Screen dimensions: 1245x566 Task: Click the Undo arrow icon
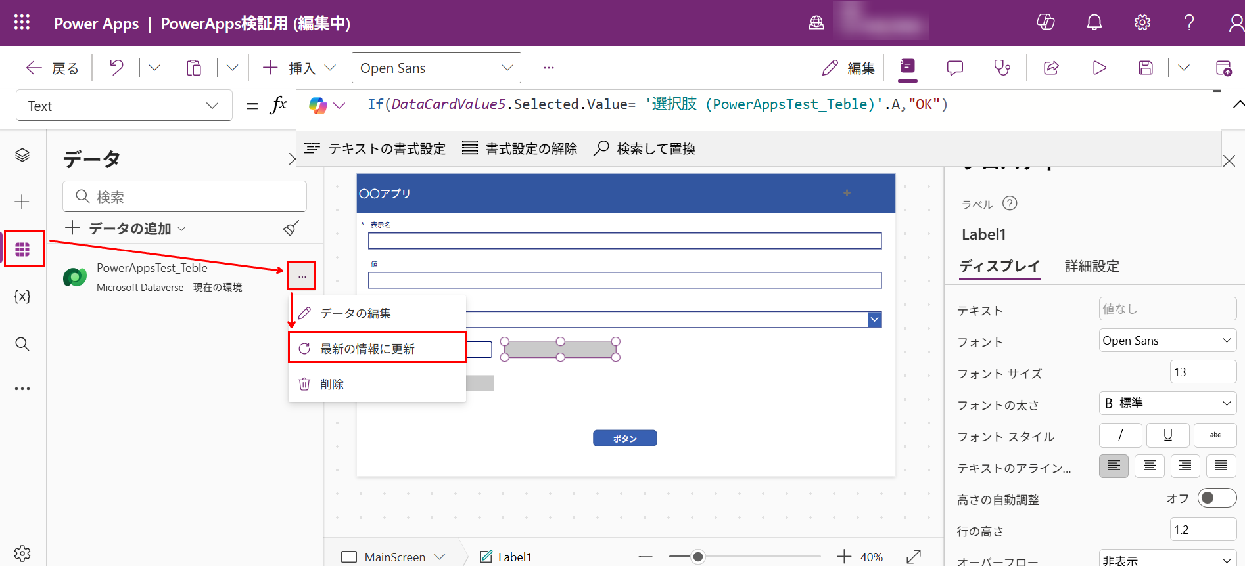[116, 68]
